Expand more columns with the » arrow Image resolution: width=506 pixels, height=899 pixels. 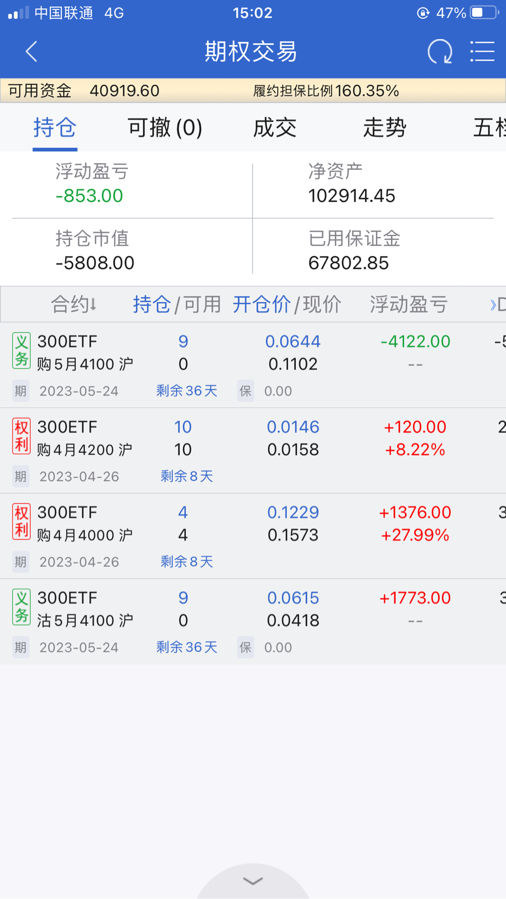496,305
